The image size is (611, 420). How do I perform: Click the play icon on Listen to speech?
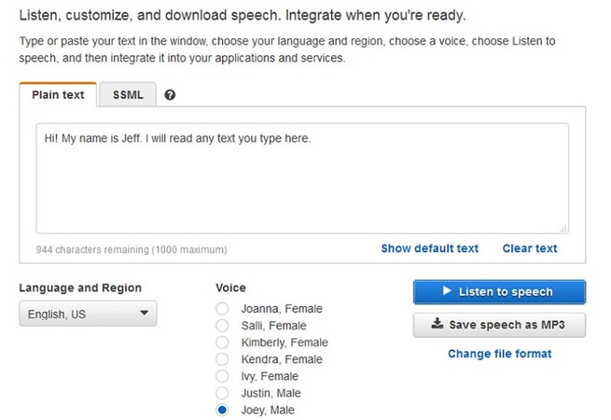(446, 292)
